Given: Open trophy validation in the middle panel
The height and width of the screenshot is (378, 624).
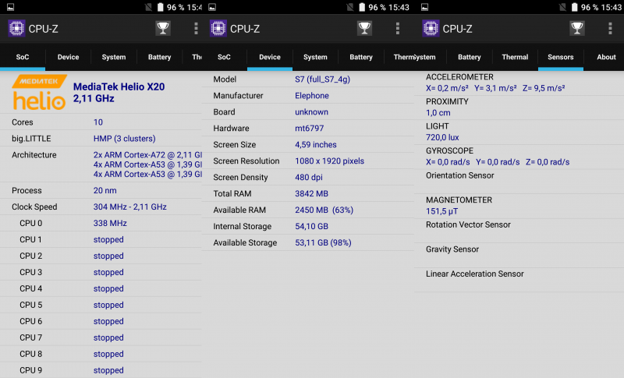Looking at the screenshot, I should pos(364,28).
